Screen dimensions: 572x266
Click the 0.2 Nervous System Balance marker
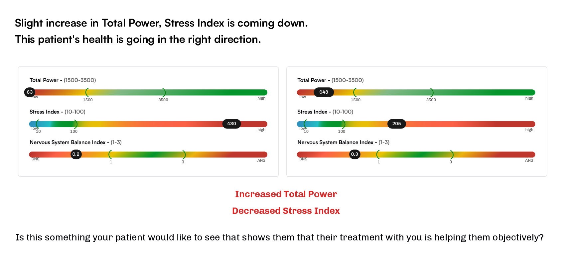click(76, 154)
